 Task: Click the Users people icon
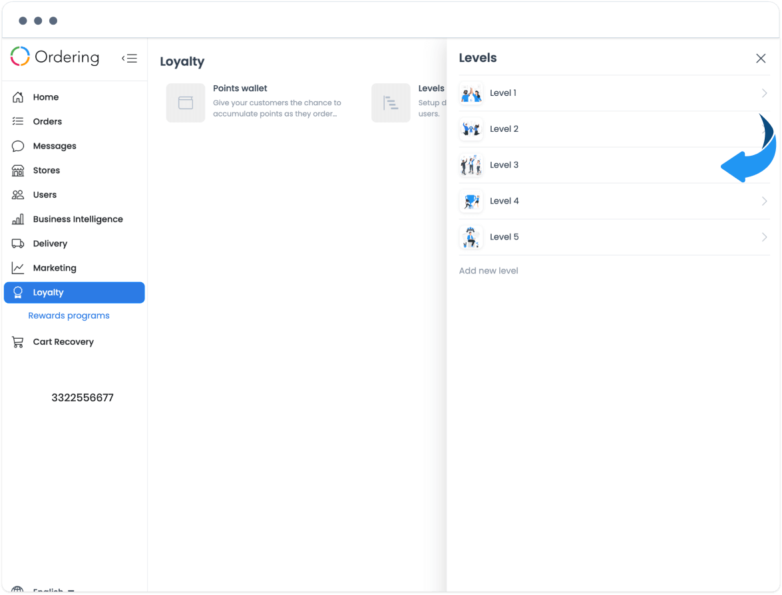point(18,194)
